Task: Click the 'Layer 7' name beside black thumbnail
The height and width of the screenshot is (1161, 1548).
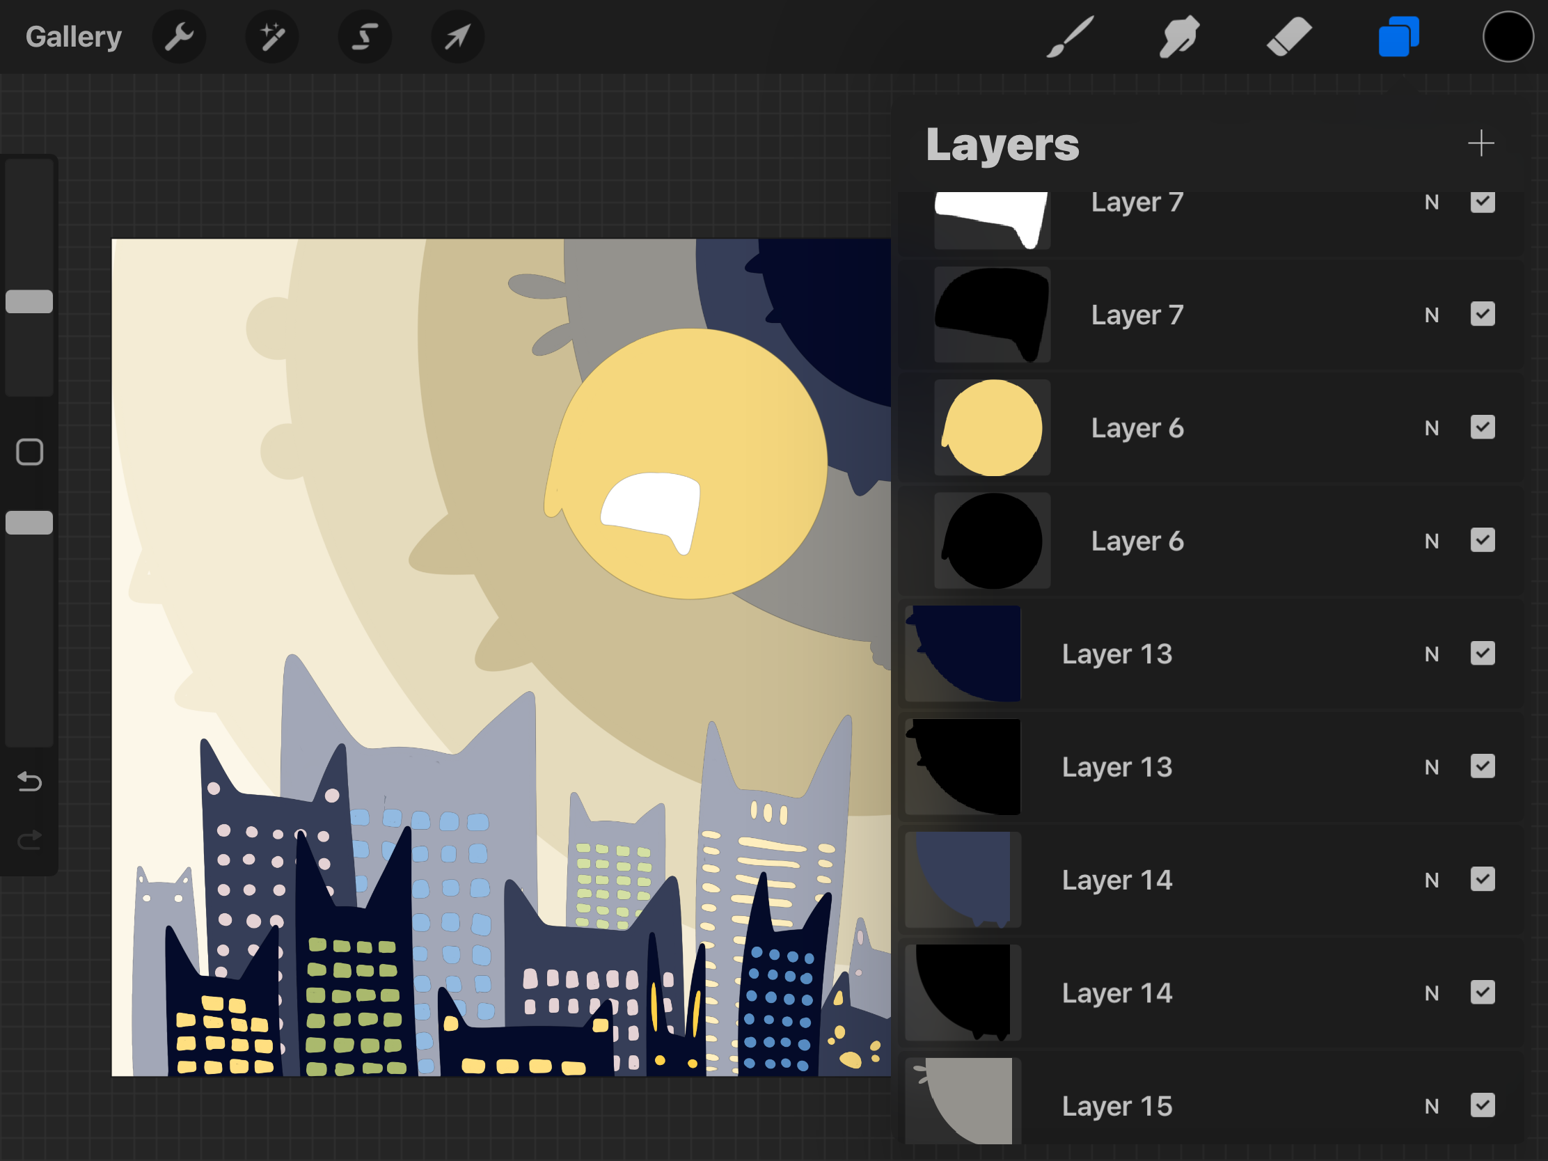Action: [x=1137, y=315]
